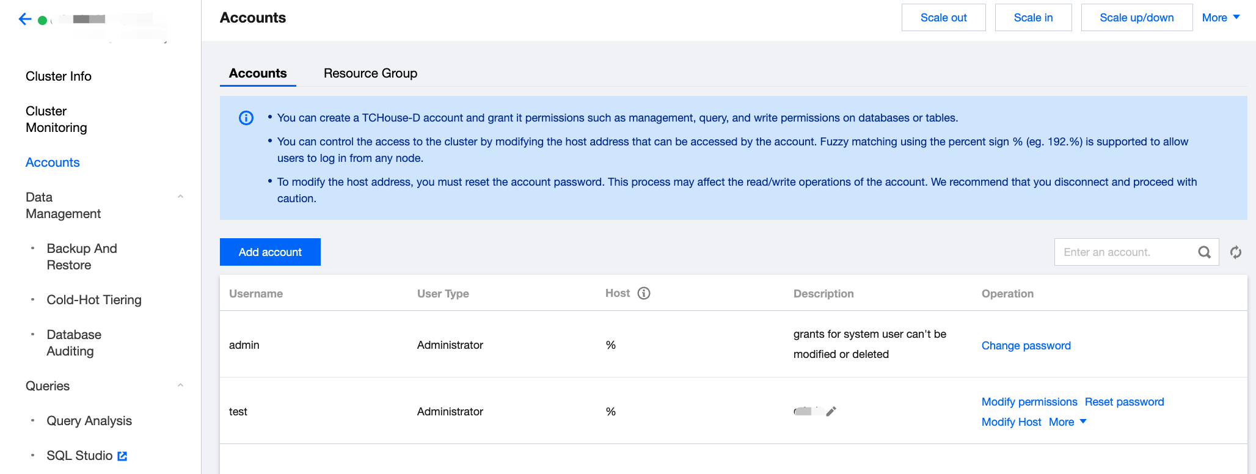Click Change password for admin
The height and width of the screenshot is (474, 1256).
(x=1026, y=346)
